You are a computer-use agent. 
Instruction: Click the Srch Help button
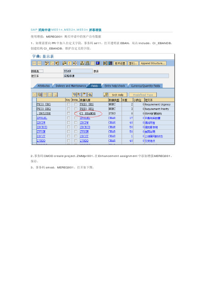(x=117, y=95)
